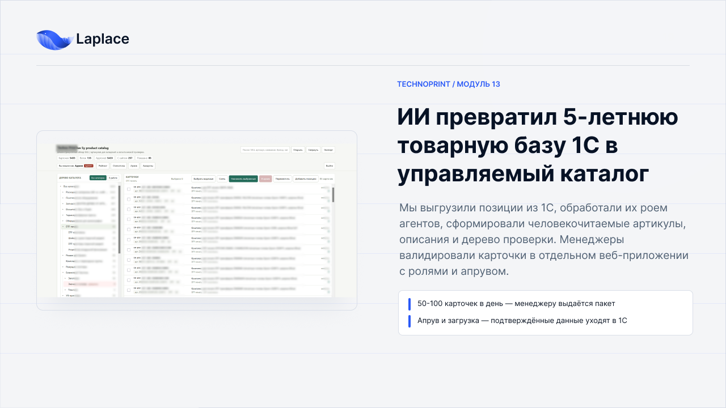Select the В работе filter
The width and height of the screenshot is (726, 408).
click(113, 178)
